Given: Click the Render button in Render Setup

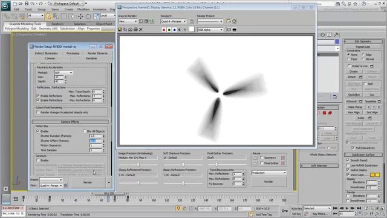Looking at the screenshot, I should point(88,182).
